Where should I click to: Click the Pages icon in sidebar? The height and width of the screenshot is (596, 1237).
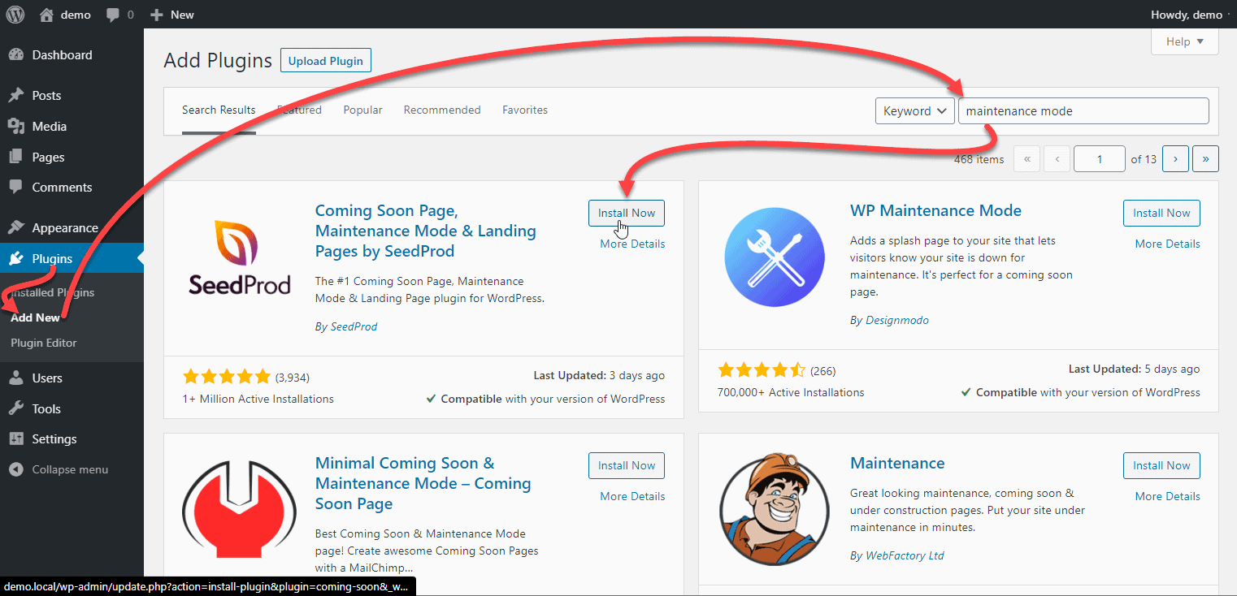pos(16,158)
